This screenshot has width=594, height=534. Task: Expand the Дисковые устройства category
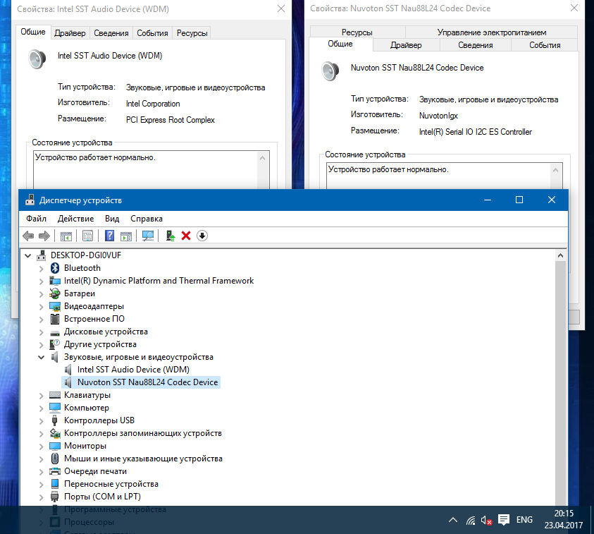42,332
